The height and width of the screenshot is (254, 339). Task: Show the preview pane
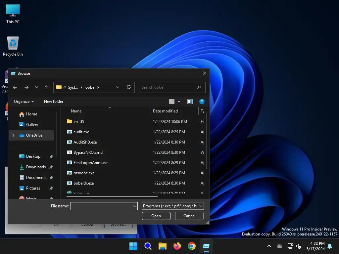pyautogui.click(x=190, y=102)
